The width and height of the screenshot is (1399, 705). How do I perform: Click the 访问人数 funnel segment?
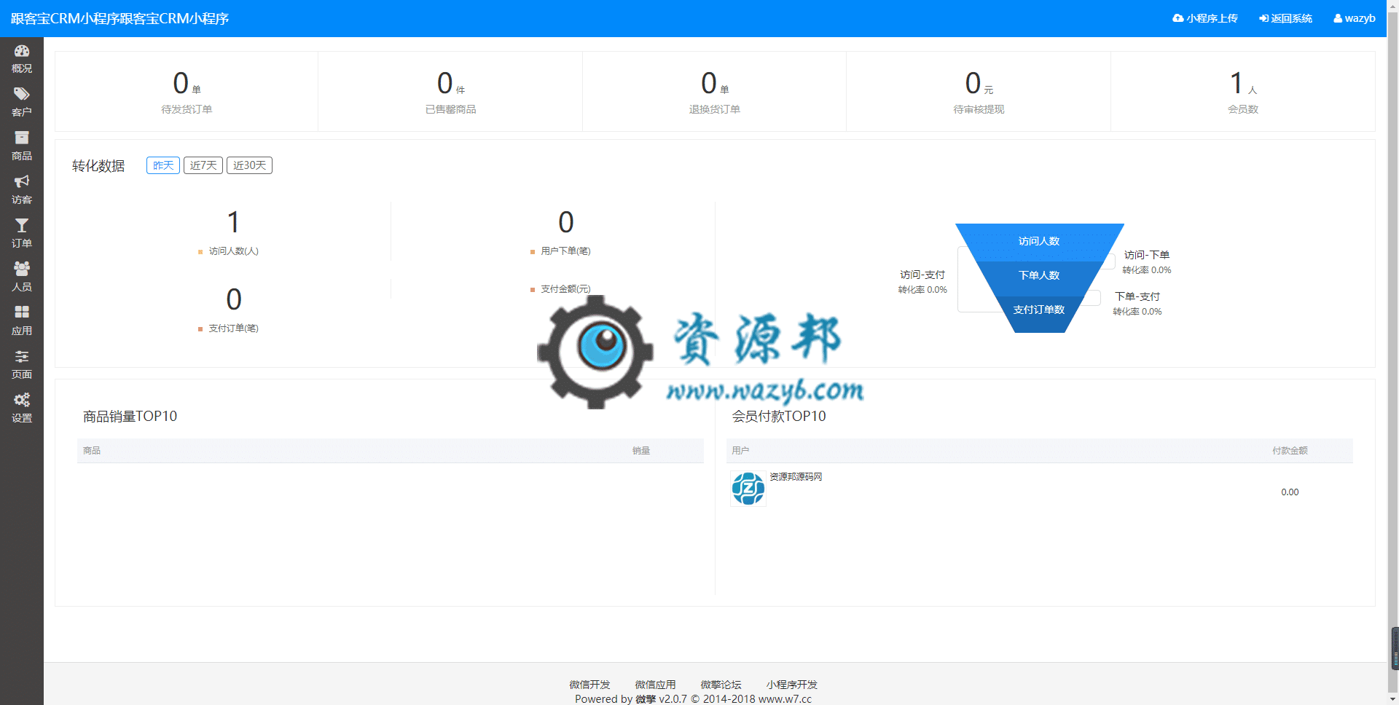1039,241
